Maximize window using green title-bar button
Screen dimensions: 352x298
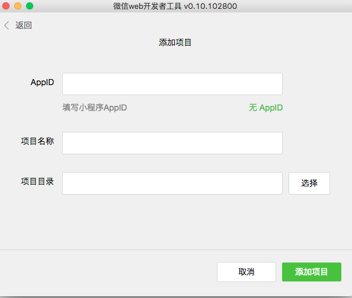click(30, 6)
